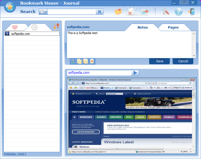Viewport: 201px width, 159px height.
Task: Click the Bookmark House star logo
Action: pyautogui.click(x=10, y=7)
